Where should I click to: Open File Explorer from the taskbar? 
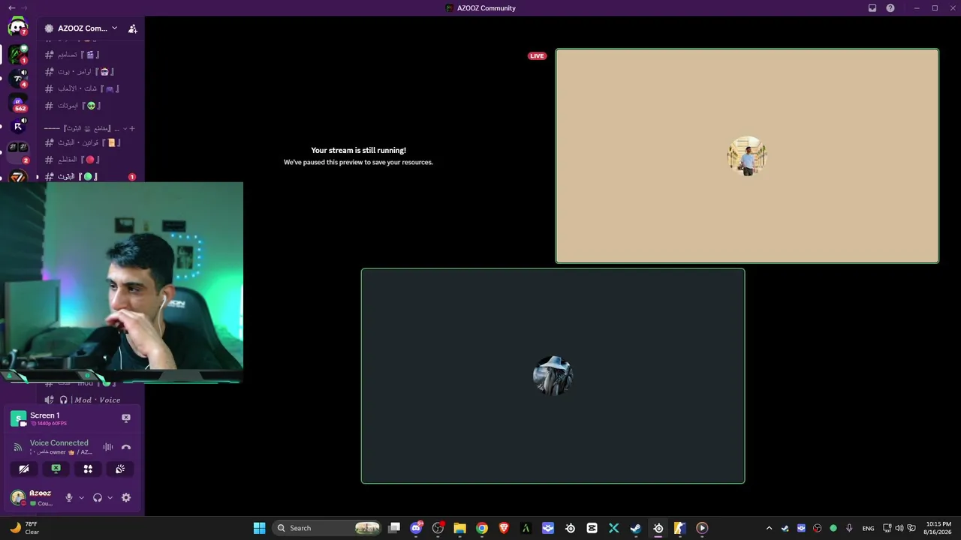459,528
